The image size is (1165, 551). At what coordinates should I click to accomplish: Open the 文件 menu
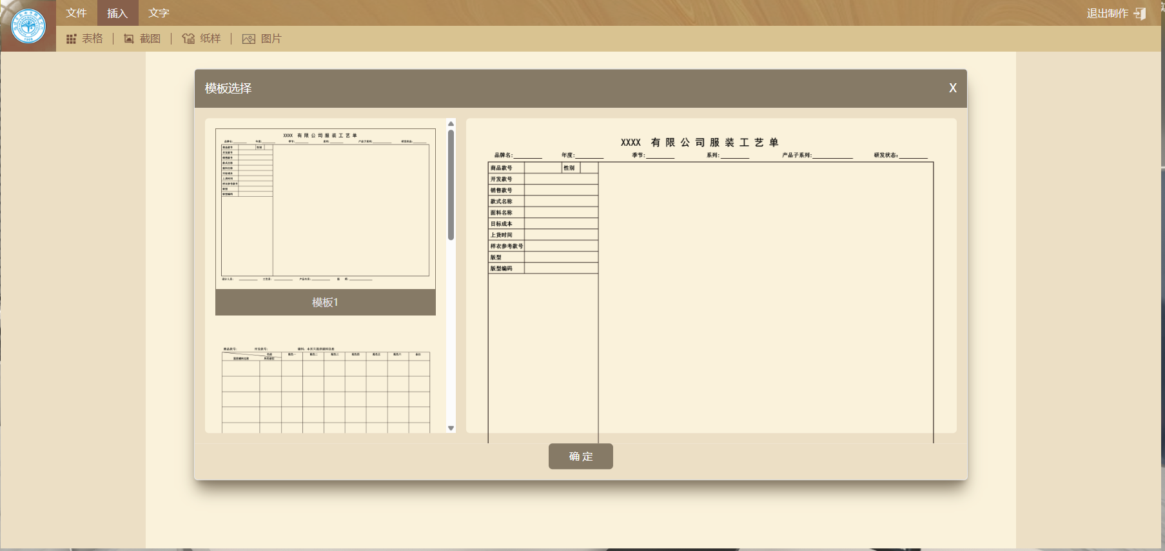76,13
